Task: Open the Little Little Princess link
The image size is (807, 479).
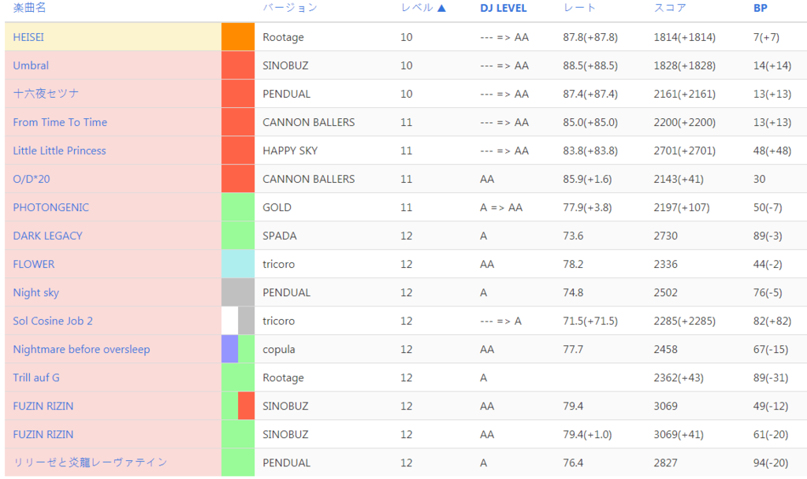Action: tap(60, 150)
